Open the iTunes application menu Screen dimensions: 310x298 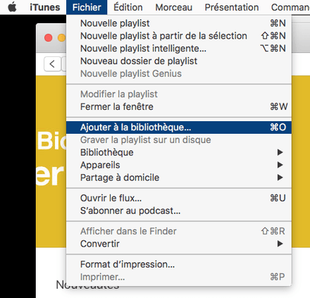(x=45, y=7)
